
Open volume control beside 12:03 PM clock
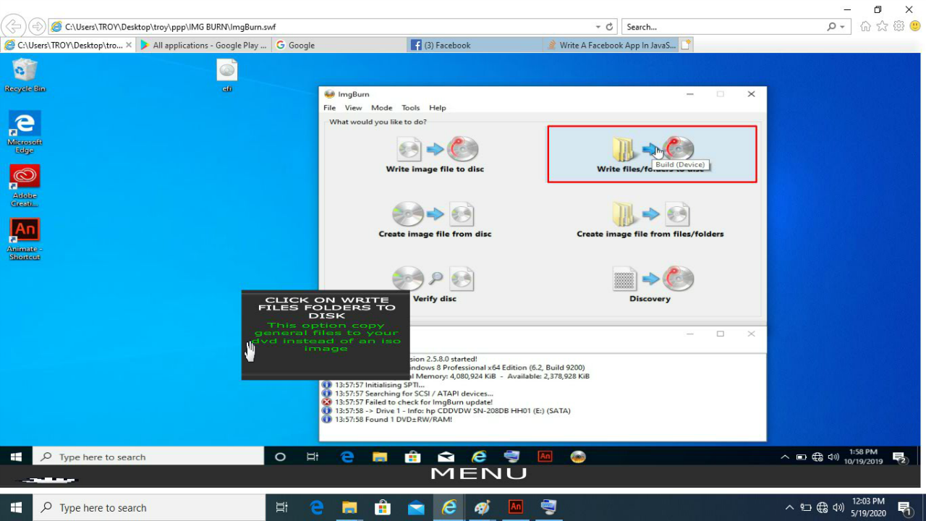838,508
